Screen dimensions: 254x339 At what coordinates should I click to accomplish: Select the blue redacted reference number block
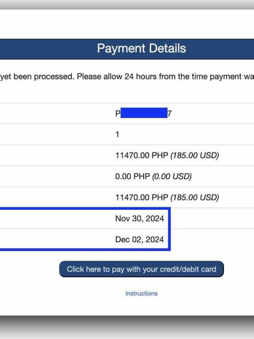pos(143,113)
